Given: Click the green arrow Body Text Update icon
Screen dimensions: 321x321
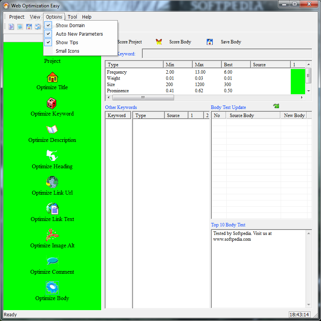Looking at the screenshot, I should pyautogui.click(x=276, y=106).
